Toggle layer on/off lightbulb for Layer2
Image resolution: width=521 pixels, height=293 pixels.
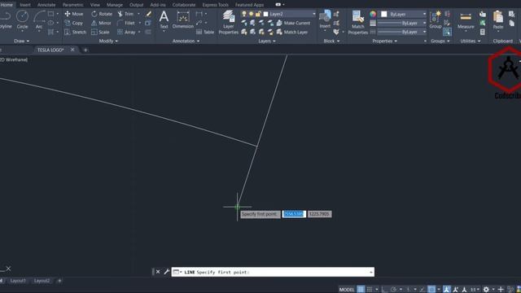(x=244, y=14)
